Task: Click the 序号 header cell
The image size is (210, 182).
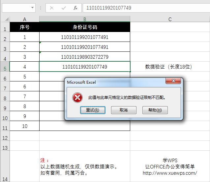Action: [24, 27]
